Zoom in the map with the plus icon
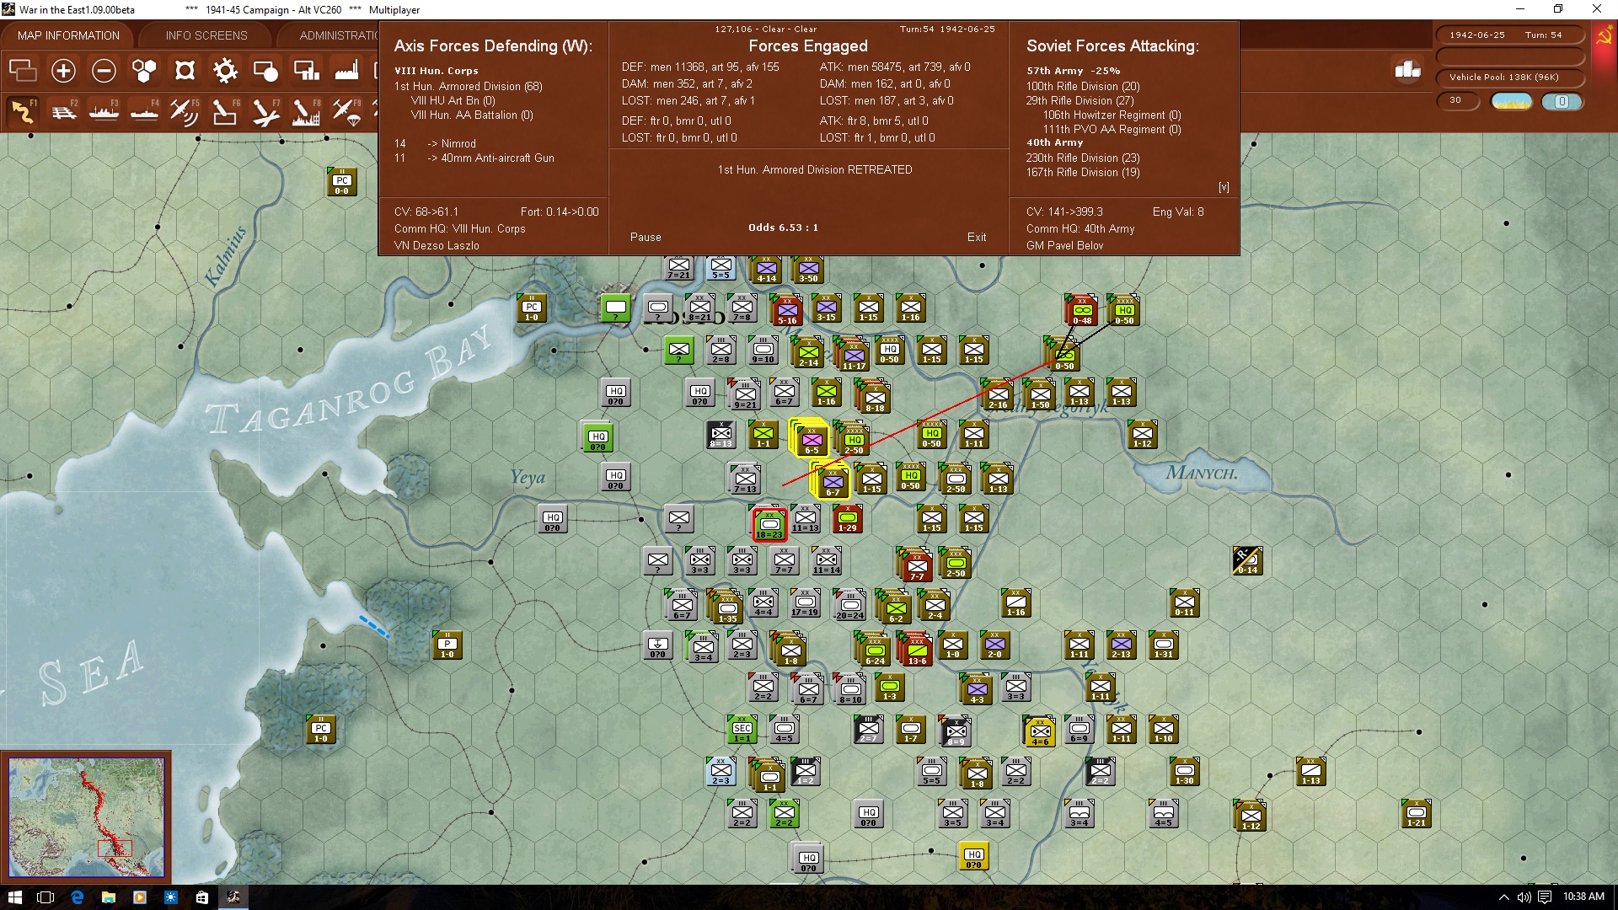This screenshot has width=1618, height=910. pos(63,71)
